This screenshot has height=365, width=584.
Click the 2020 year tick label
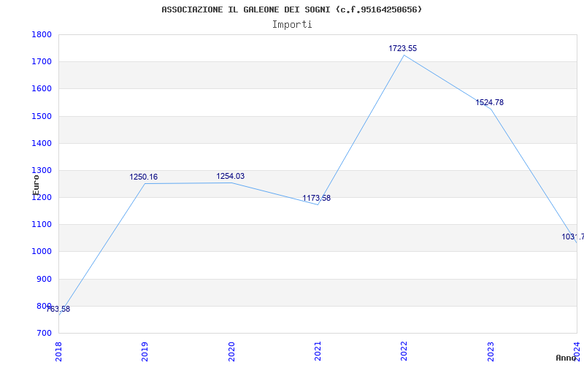pos(231,352)
